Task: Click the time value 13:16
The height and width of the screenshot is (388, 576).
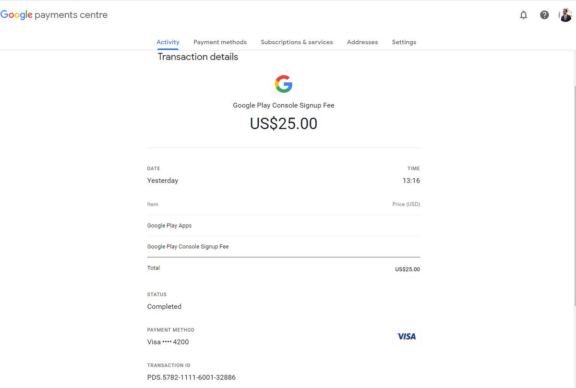Action: click(411, 181)
